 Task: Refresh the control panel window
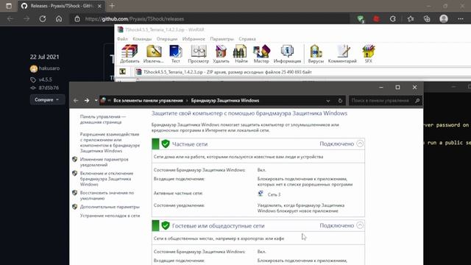coord(340,101)
